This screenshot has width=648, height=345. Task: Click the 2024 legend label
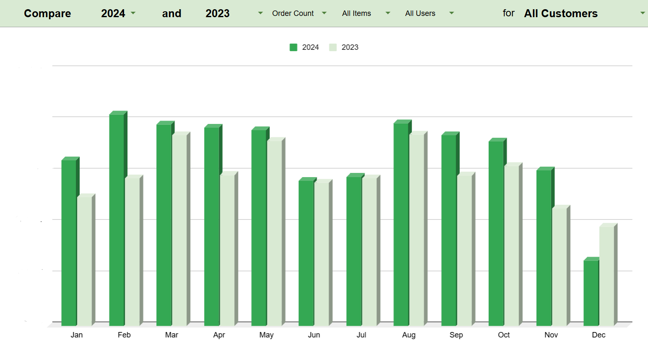(x=311, y=47)
